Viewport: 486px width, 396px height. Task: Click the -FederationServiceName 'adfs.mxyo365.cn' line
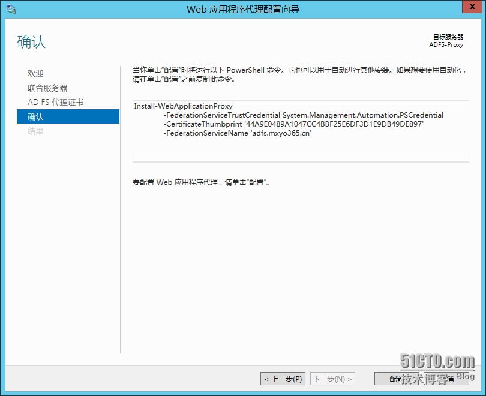pos(237,133)
